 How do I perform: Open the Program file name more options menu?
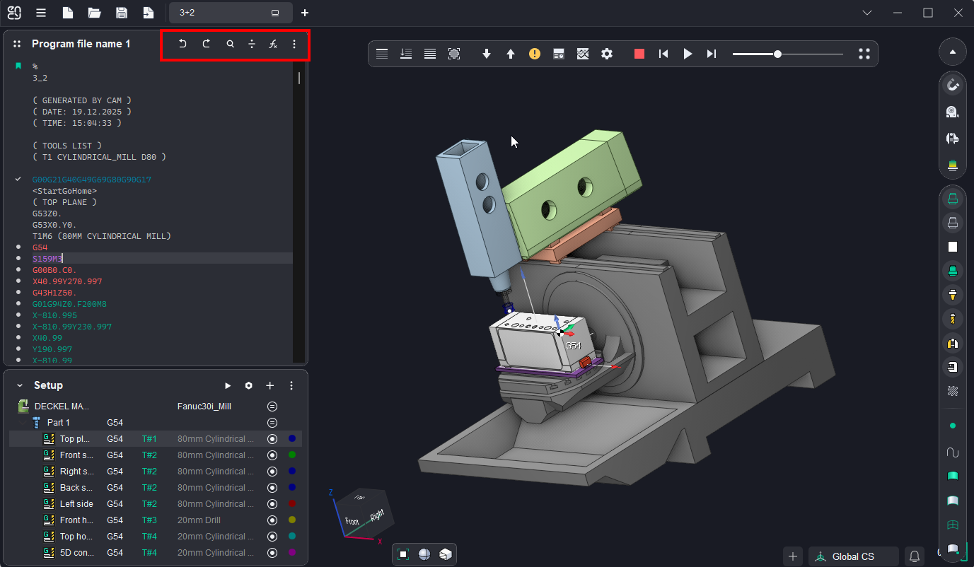(x=294, y=44)
